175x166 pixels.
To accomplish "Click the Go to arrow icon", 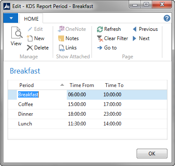I will pos(100,48).
